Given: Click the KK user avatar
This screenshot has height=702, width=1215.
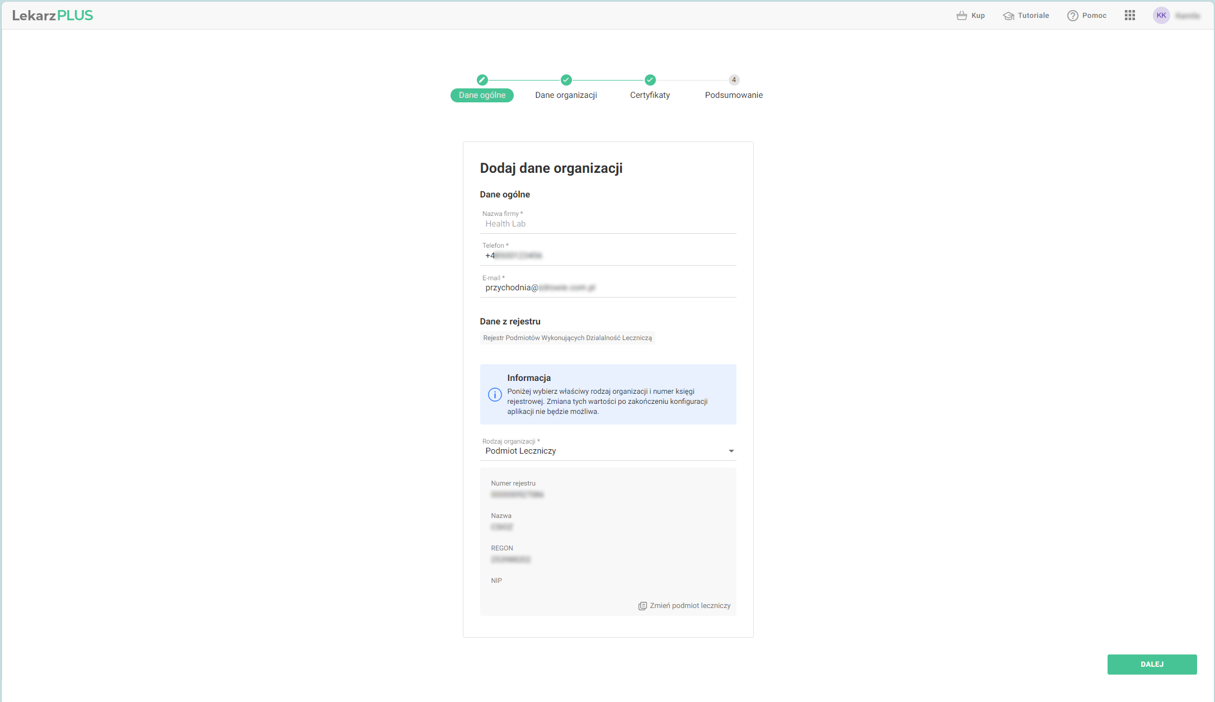Looking at the screenshot, I should [x=1161, y=16].
